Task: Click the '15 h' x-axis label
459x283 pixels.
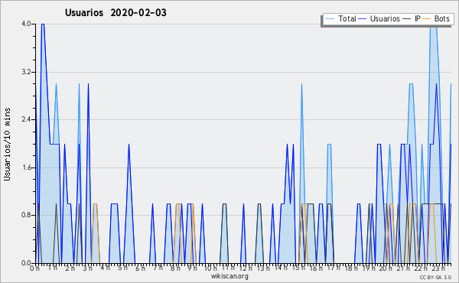Action: click(x=298, y=268)
